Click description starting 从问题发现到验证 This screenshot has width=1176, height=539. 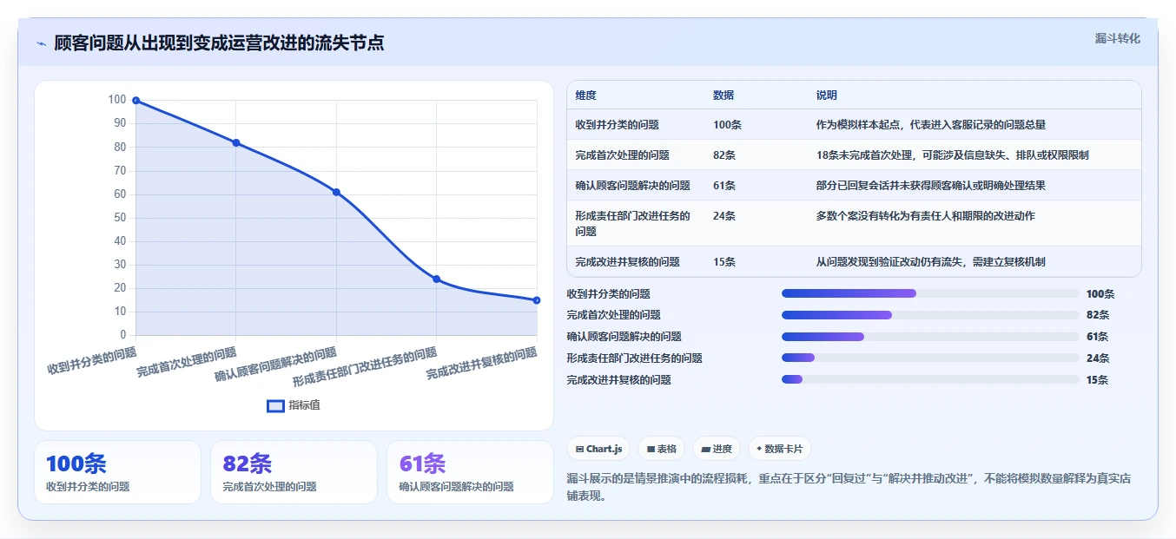coord(930,261)
